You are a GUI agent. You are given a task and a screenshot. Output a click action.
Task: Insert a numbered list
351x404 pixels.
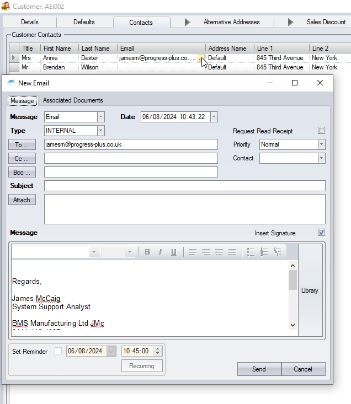pyautogui.click(x=264, y=252)
